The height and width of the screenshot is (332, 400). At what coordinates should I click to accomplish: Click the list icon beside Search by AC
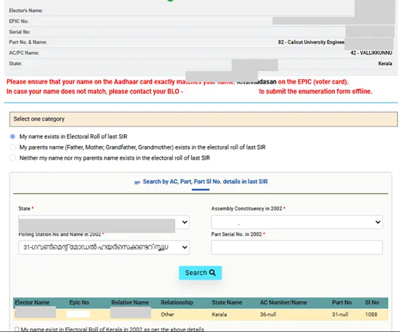[x=137, y=181]
